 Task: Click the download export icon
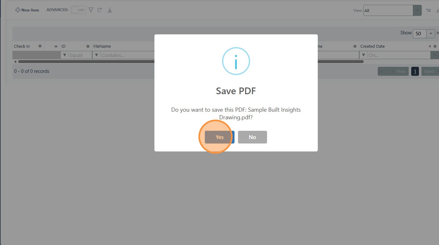(x=110, y=10)
